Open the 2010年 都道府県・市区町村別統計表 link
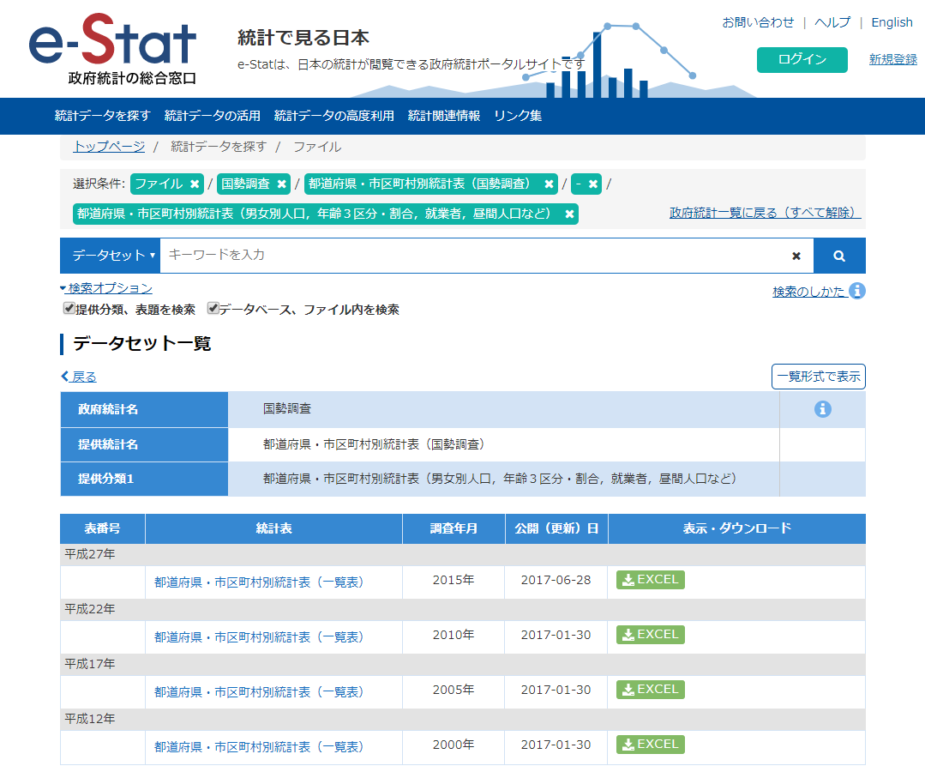The height and width of the screenshot is (766, 925). click(x=259, y=636)
